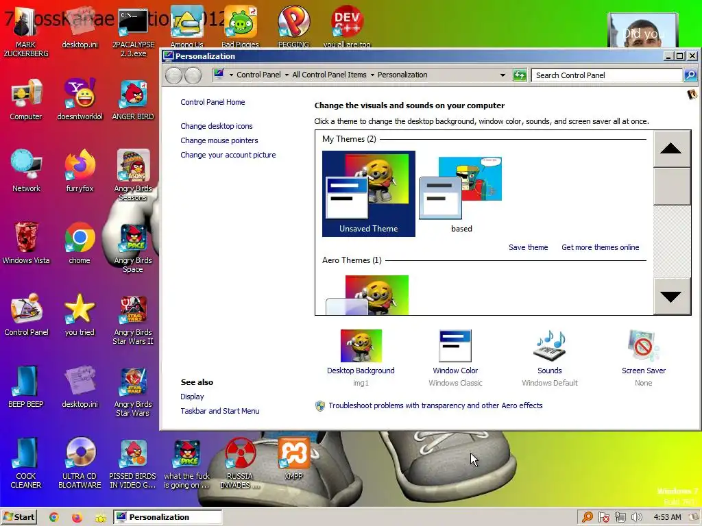Viewport: 702px width, 526px height.
Task: Open Taskbar and Start Menu link
Action: coord(220,411)
